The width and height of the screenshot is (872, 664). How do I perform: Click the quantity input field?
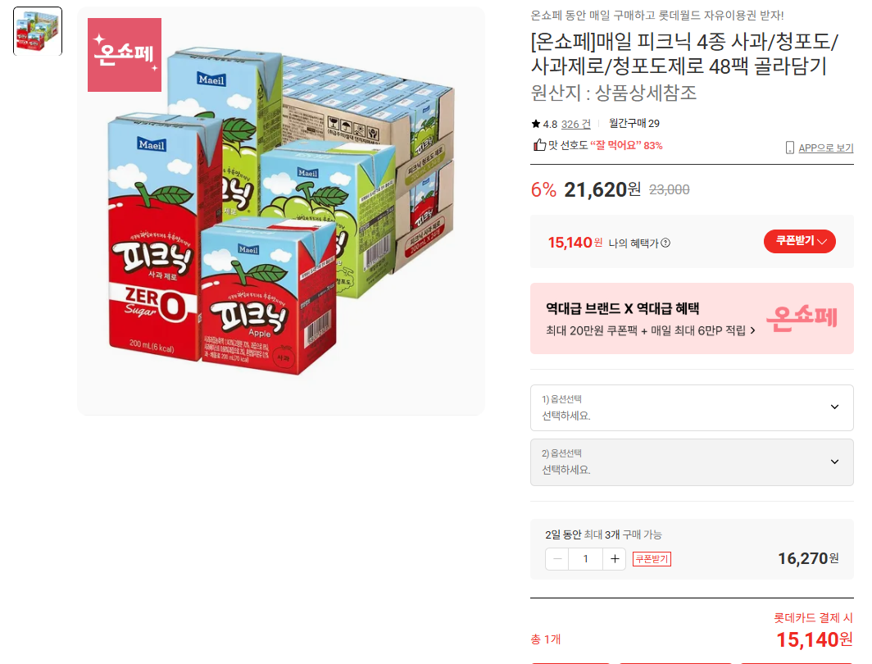[x=586, y=559]
